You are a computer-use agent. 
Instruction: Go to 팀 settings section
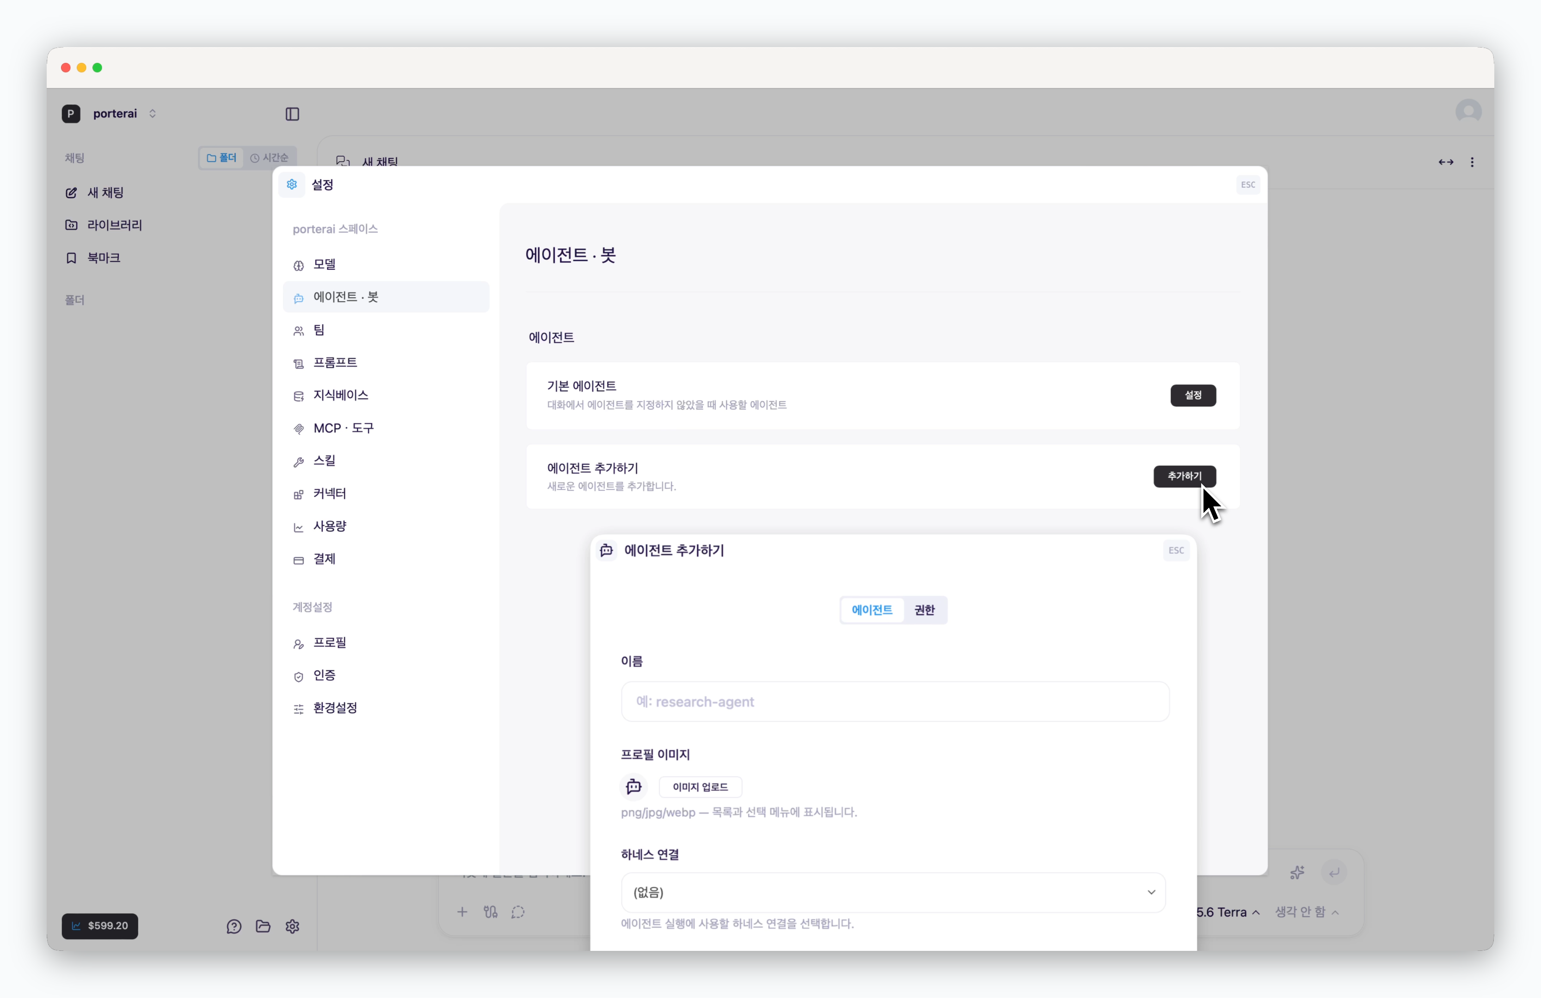point(386,330)
